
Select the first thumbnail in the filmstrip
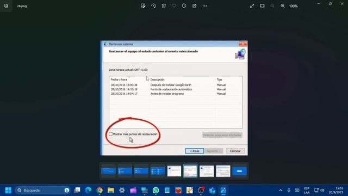[109, 171]
